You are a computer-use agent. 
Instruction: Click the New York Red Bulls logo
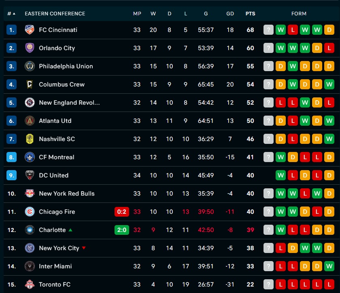point(30,194)
